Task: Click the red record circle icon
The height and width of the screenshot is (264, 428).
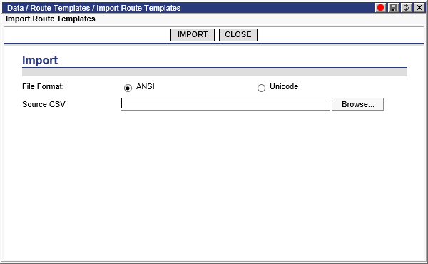Action: (380, 8)
